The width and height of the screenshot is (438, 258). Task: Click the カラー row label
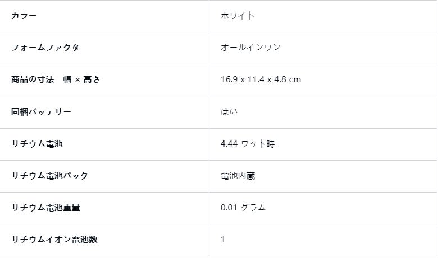(24, 15)
